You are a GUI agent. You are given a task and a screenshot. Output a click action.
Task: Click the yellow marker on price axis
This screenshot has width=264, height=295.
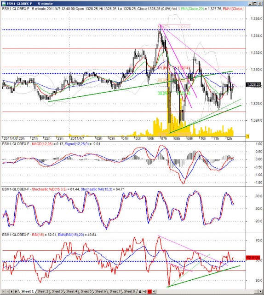pos(247,136)
